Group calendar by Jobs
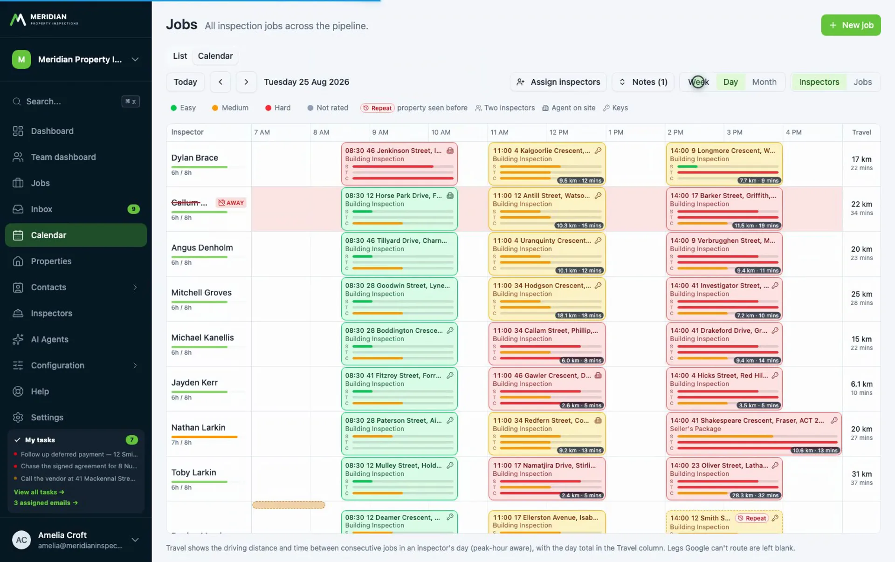Viewport: 895px width, 562px height. (862, 82)
